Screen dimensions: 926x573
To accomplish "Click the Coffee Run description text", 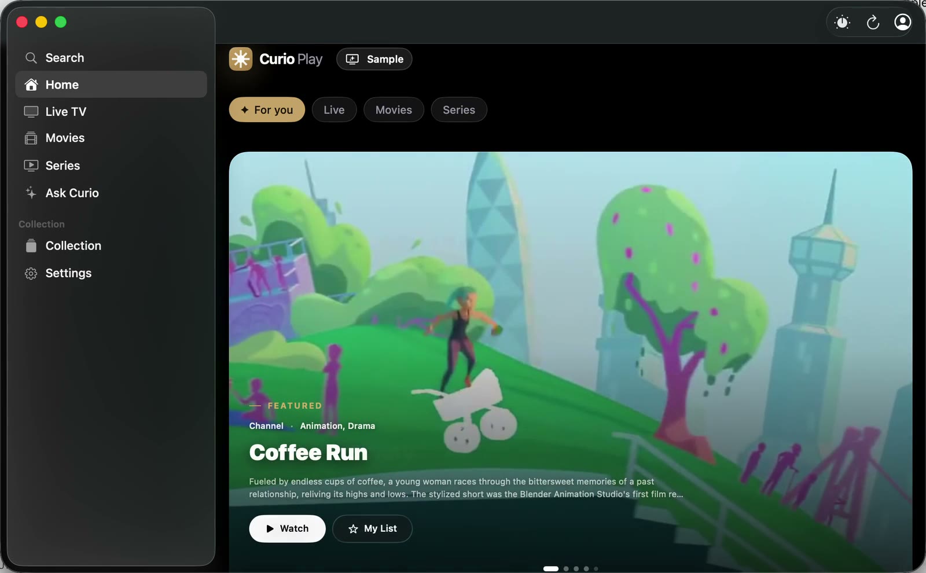I will pos(466,488).
